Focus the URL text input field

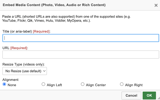pos(80,54)
